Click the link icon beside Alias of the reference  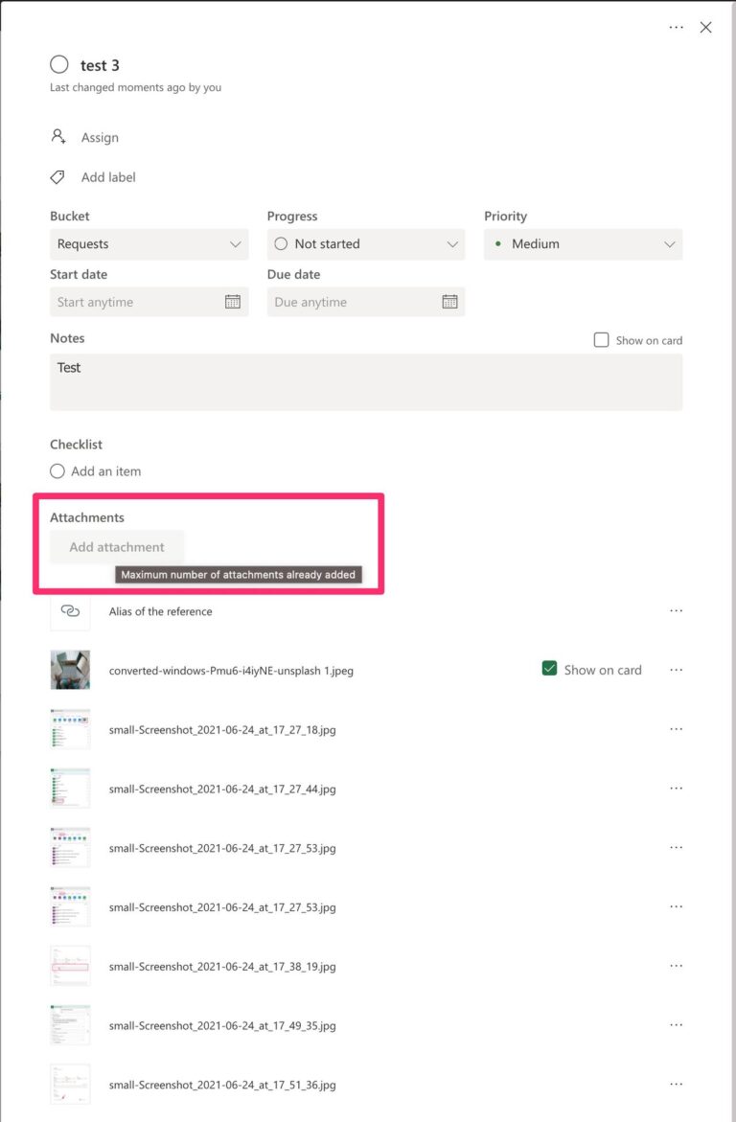(x=69, y=610)
